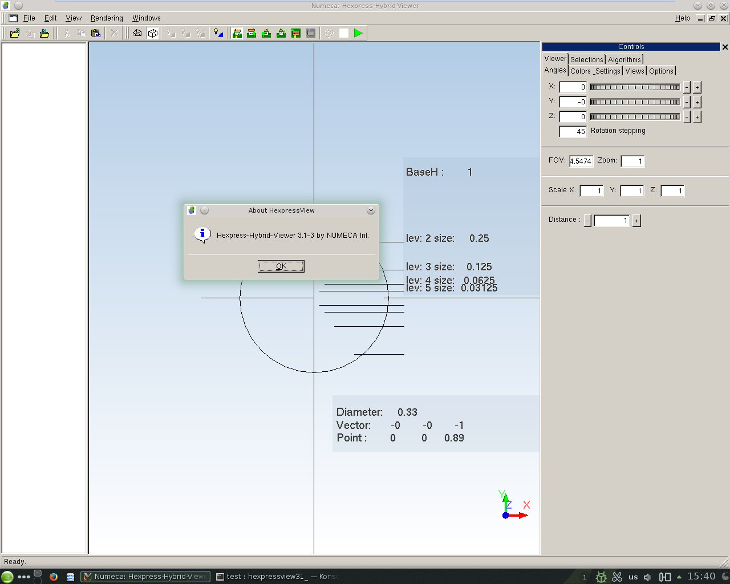Click the X angle input field

point(573,87)
